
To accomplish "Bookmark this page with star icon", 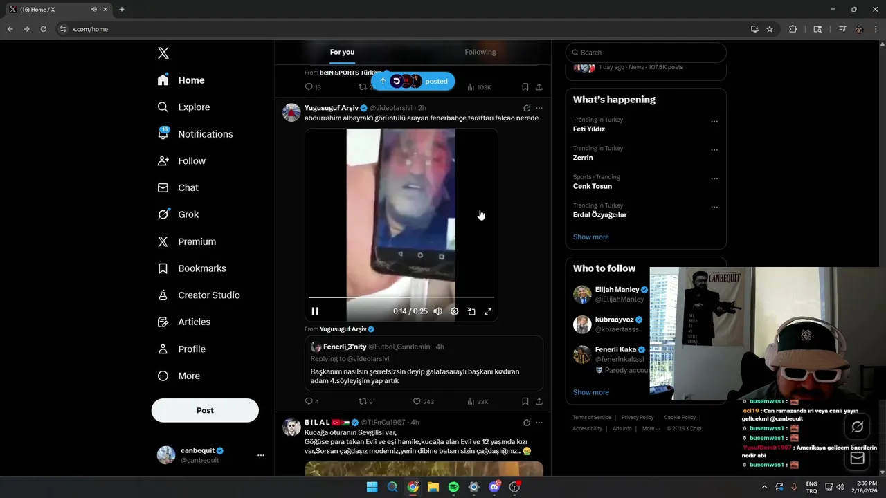I will (770, 29).
